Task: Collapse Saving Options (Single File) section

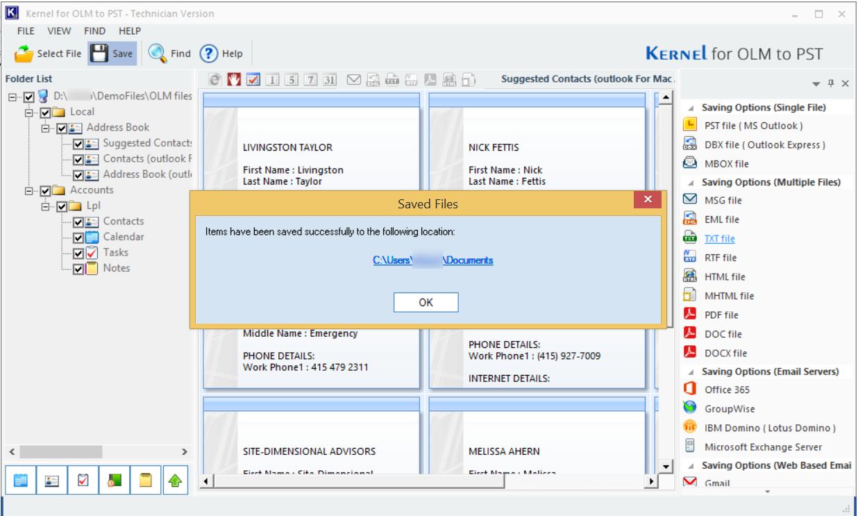Action: (x=691, y=108)
